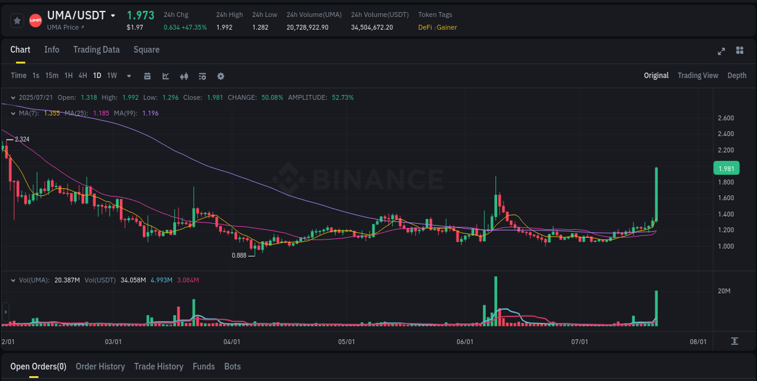Expand chart to fullscreen with the arrows icon

tap(721, 51)
